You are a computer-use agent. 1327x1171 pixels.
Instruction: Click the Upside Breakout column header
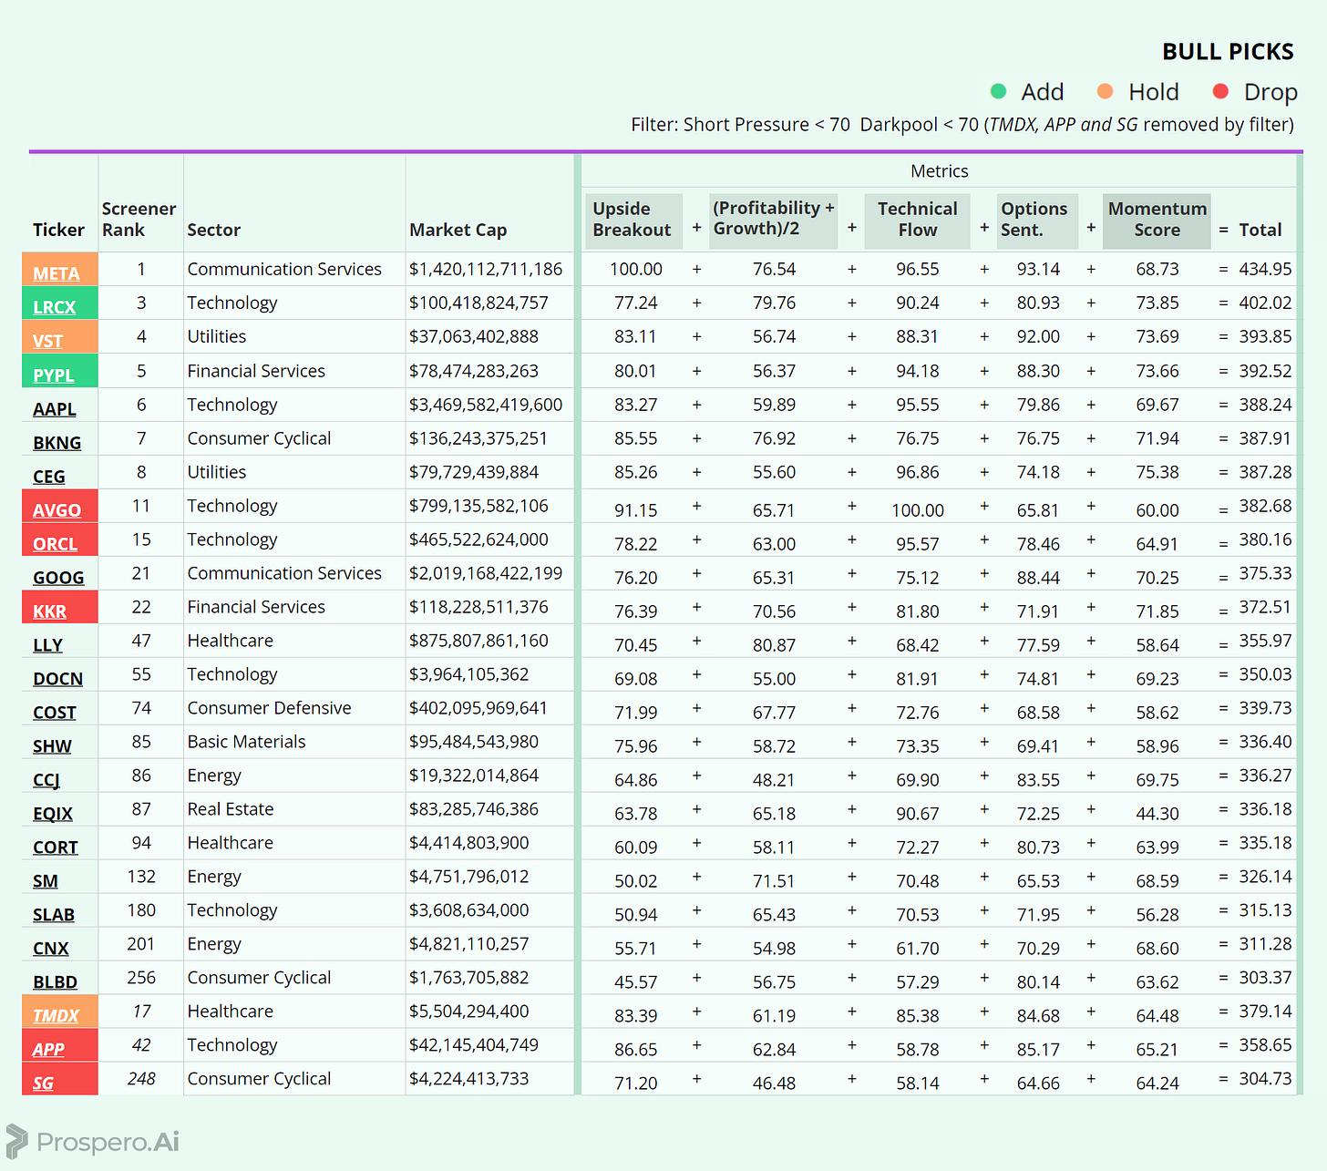click(x=633, y=220)
